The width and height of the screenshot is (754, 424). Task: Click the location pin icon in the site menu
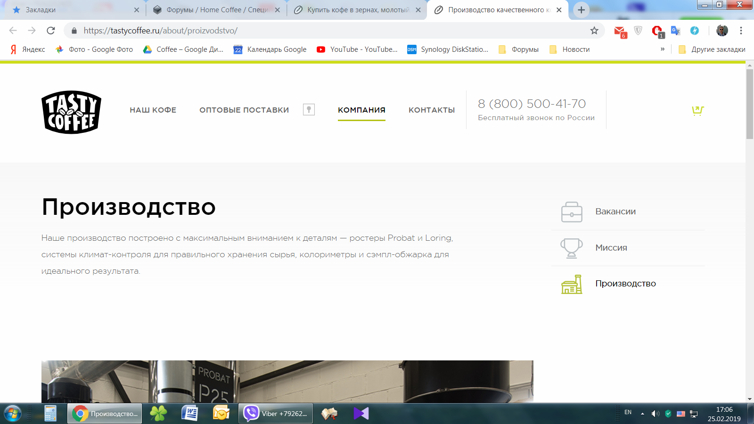[309, 110]
